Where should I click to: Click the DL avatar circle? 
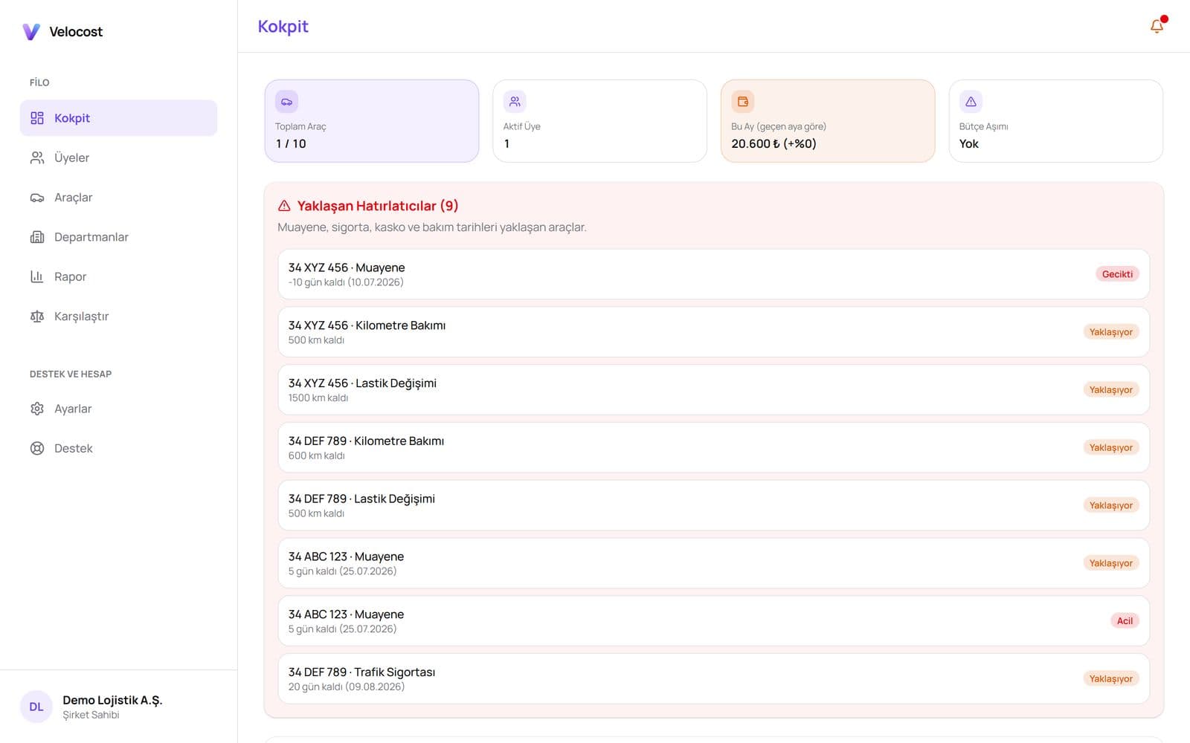click(x=36, y=707)
